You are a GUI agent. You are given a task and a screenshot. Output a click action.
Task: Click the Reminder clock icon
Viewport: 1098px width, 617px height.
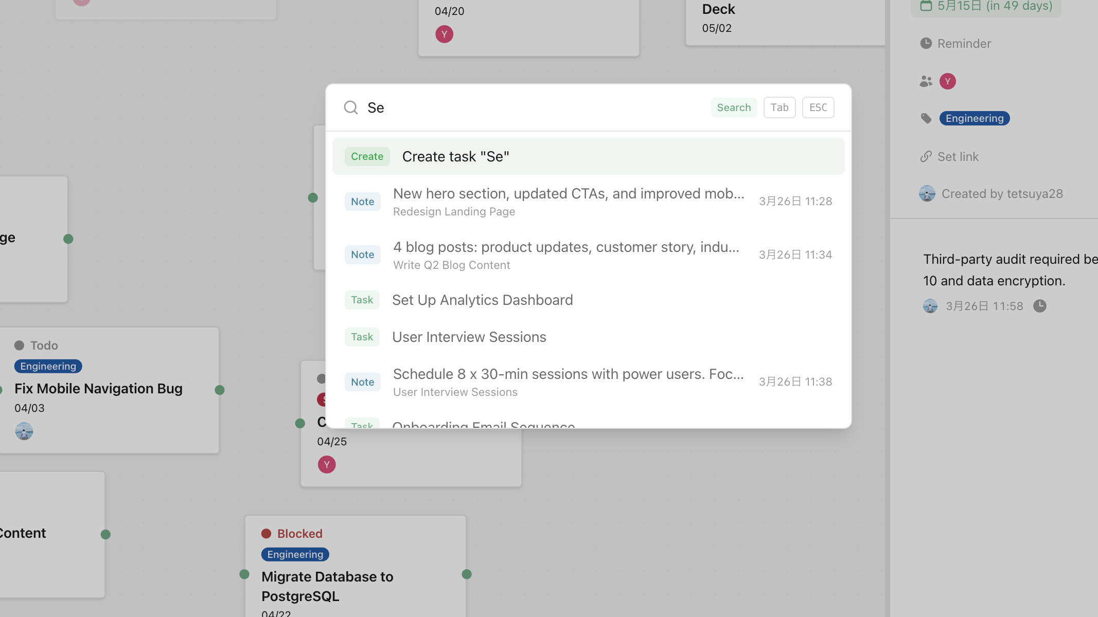tap(926, 43)
